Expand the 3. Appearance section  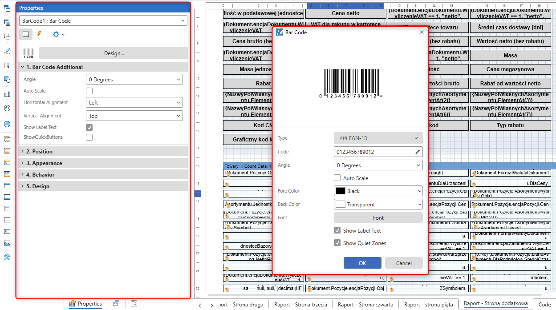pyautogui.click(x=103, y=163)
